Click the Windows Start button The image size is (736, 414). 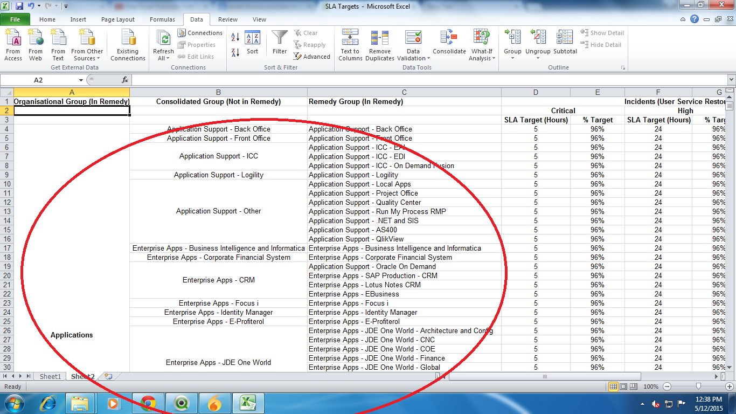tap(13, 403)
